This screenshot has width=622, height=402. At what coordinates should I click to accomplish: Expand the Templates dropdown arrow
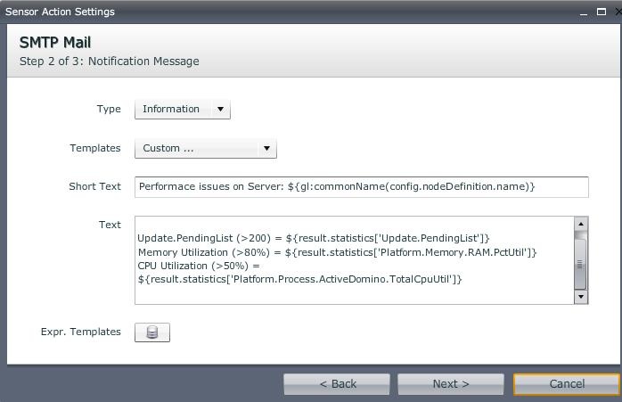point(266,149)
